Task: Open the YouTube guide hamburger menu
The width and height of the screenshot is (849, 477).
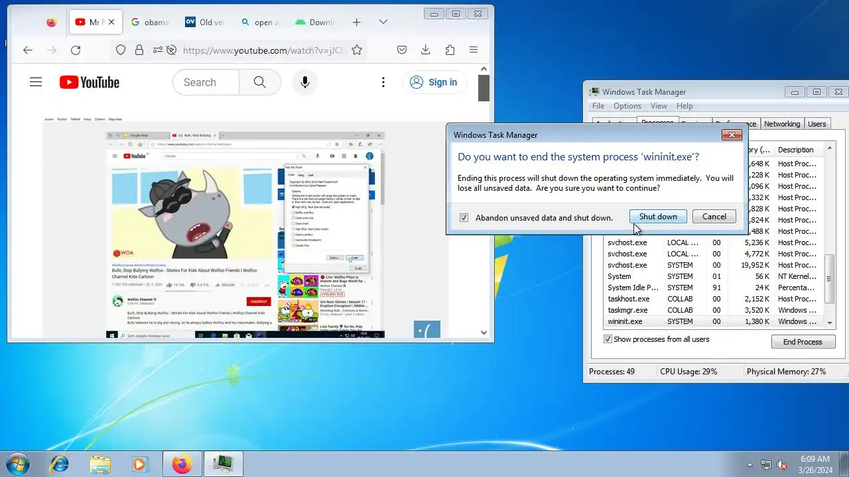Action: click(36, 82)
